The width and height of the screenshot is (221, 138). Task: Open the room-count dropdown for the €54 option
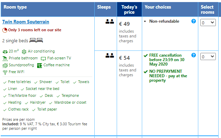point(208,57)
